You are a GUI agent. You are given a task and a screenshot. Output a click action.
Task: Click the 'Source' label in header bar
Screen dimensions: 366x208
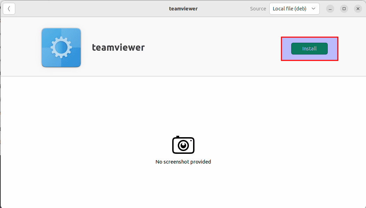[x=258, y=9]
